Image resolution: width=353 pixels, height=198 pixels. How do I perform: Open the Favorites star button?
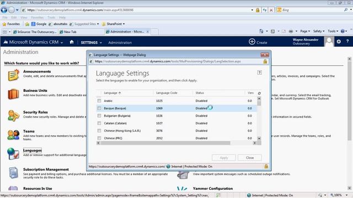(11, 24)
